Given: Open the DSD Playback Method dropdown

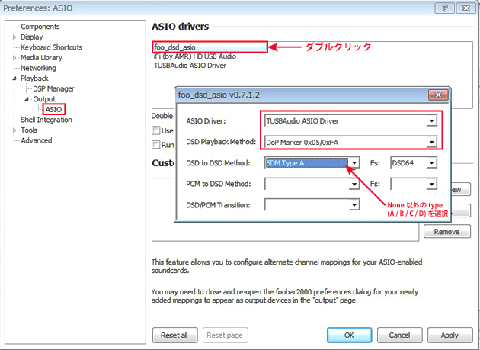Looking at the screenshot, I should point(431,142).
